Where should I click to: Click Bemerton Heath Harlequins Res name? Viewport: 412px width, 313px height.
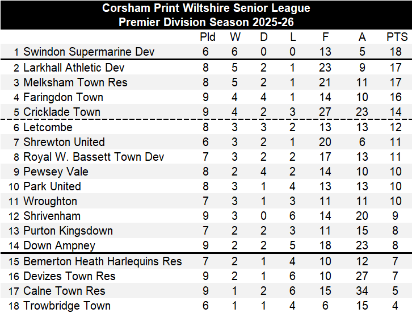pyautogui.click(x=102, y=261)
